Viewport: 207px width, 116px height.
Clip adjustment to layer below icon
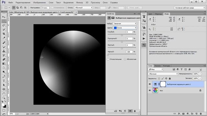pyautogui.click(x=115, y=111)
